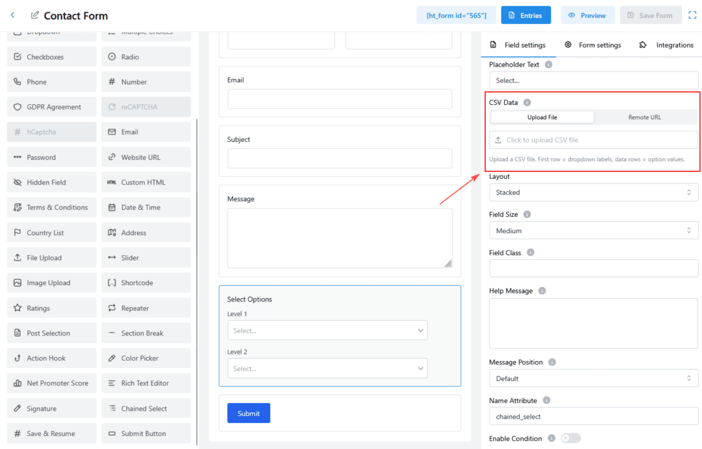Select the Upload File option
702x449 pixels.
(542, 117)
